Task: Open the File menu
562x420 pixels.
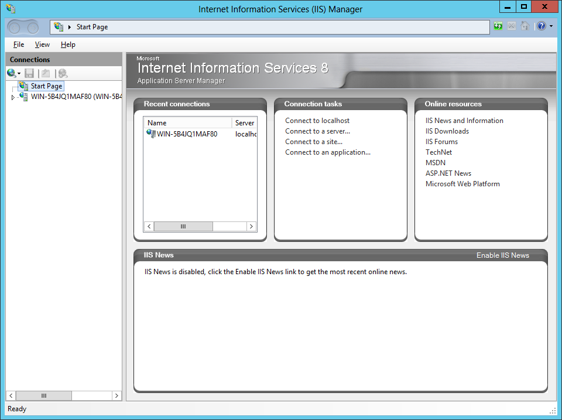Action: point(19,45)
